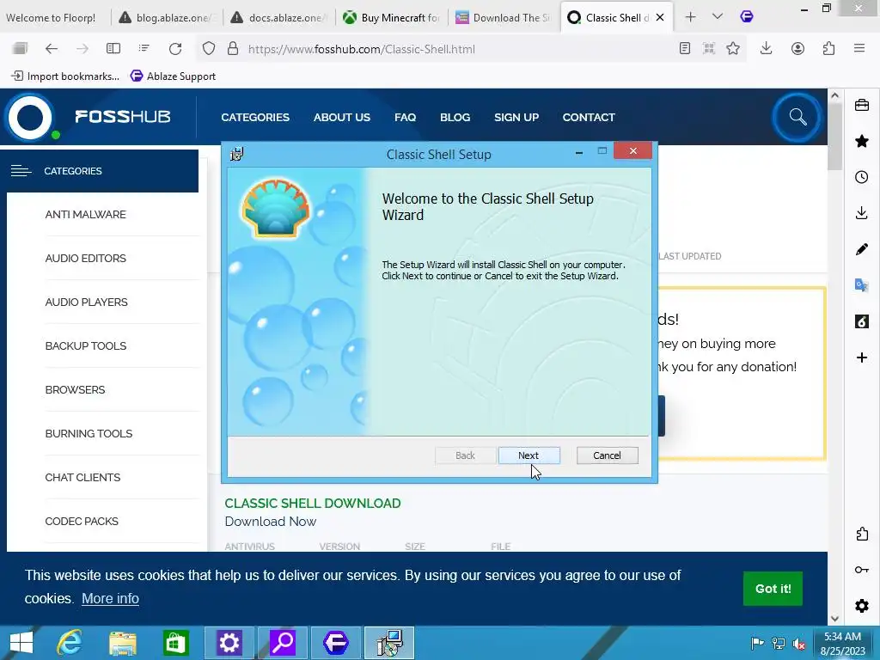The height and width of the screenshot is (660, 880).
Task: Select BURNING TOOLS category
Action: (89, 433)
